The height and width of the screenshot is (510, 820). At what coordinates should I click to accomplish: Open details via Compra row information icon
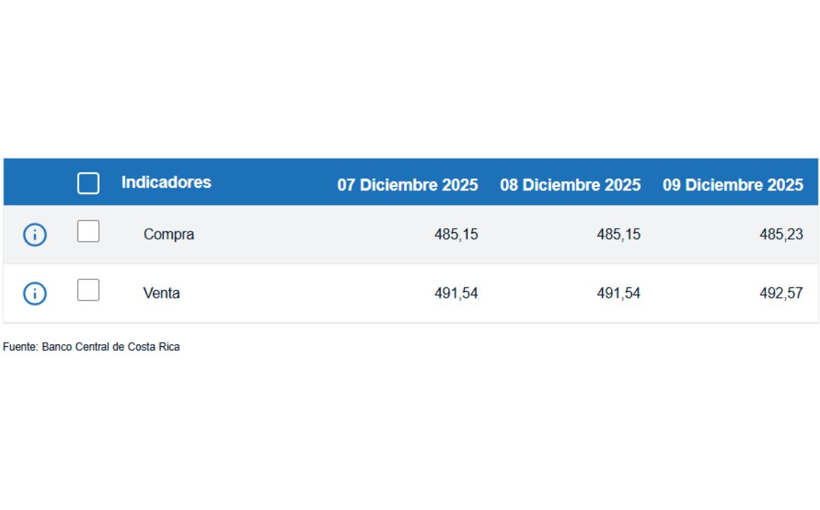(x=34, y=234)
